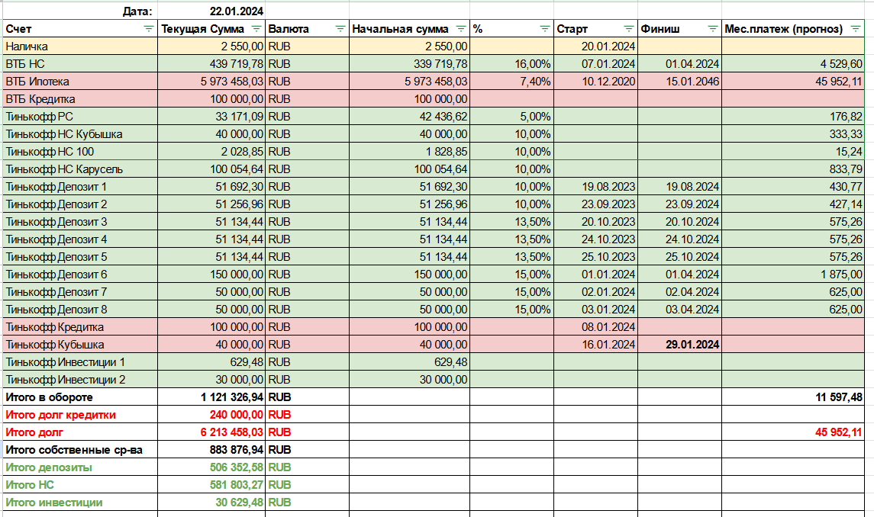Select the 16,00% rate cell
Screen dimensions: 874x517
coord(511,64)
